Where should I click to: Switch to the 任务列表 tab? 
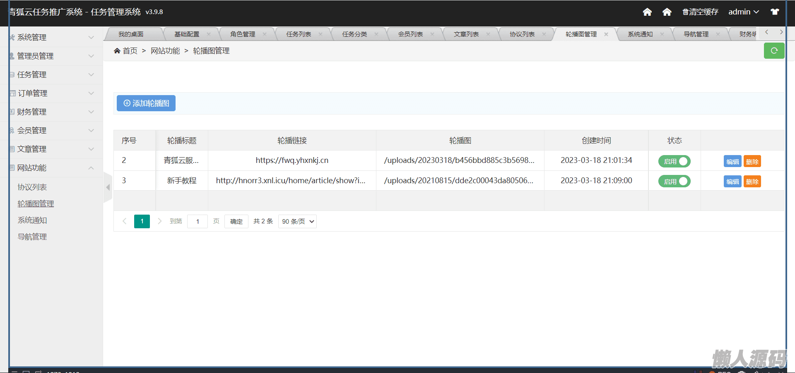[299, 34]
